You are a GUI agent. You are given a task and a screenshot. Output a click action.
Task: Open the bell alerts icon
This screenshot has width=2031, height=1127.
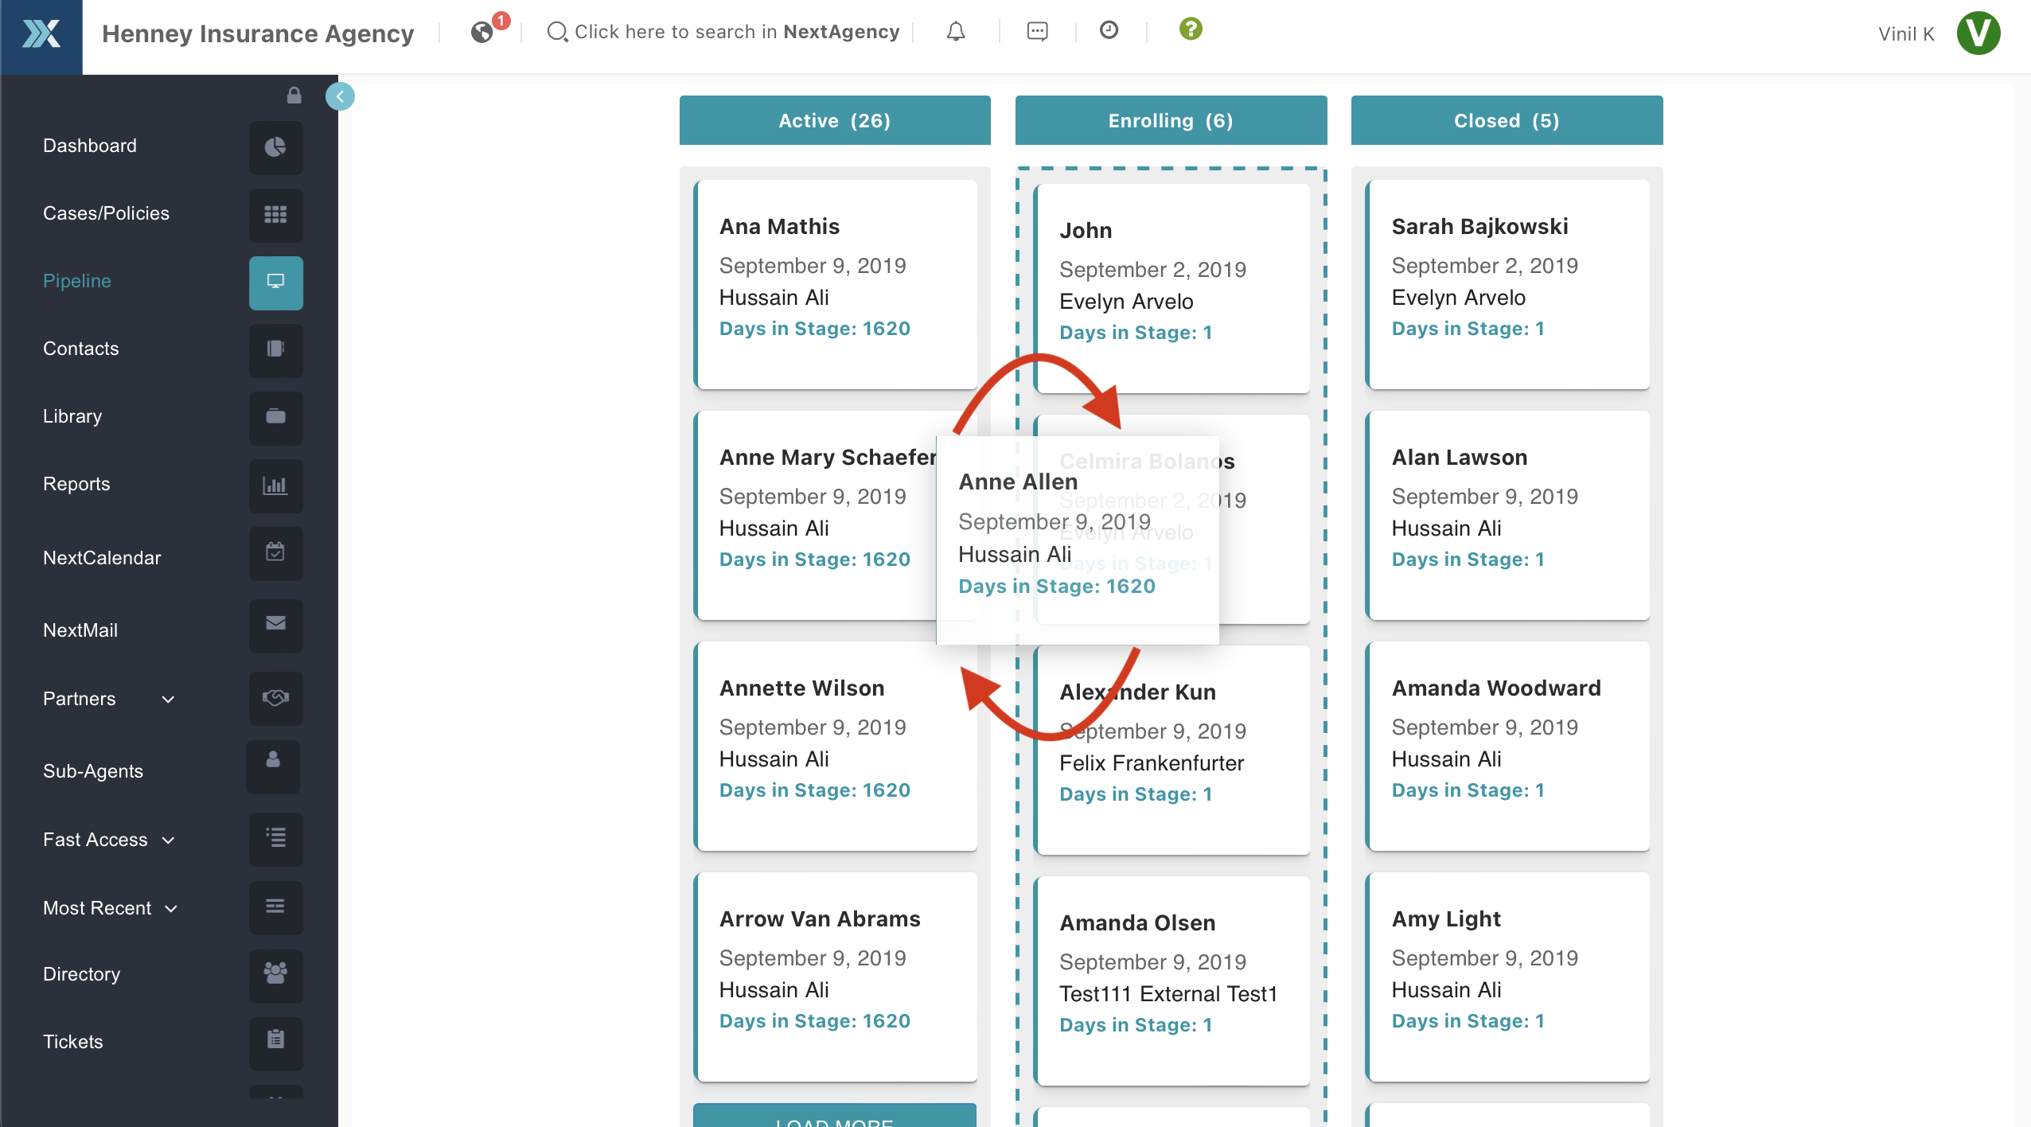[956, 32]
